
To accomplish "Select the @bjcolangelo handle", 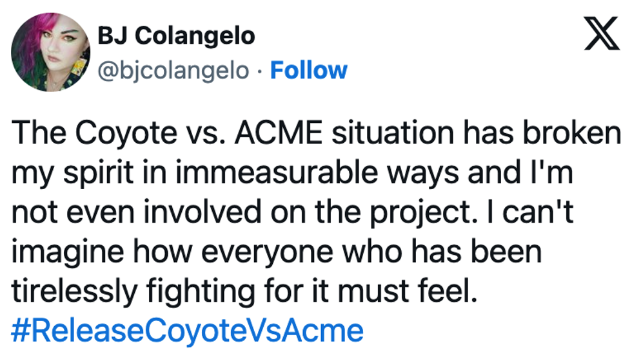I will point(173,70).
